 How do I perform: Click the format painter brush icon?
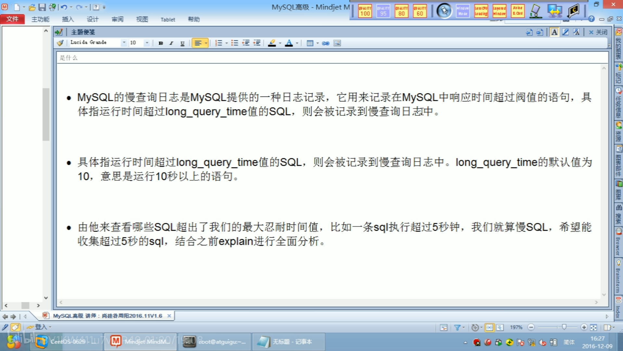coord(60,43)
